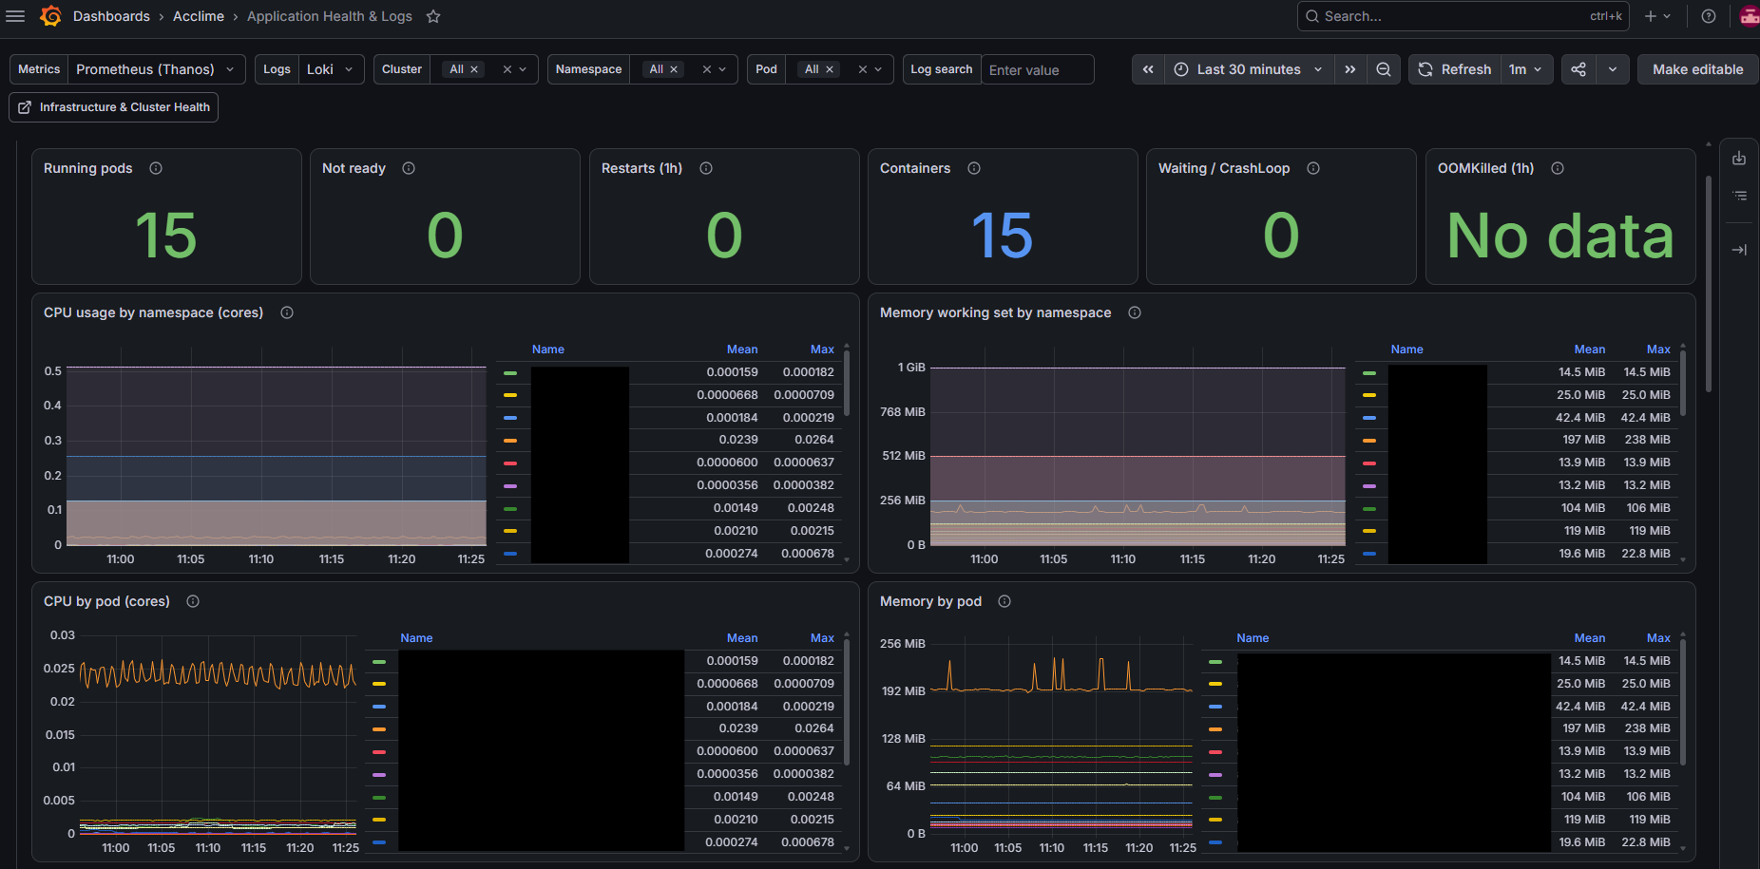The width and height of the screenshot is (1760, 869).
Task: Click the Containers value 15
Action: click(1003, 236)
